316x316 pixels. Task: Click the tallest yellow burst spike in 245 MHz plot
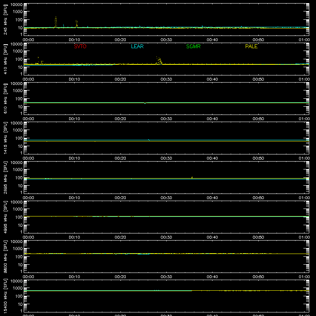pyautogui.click(x=56, y=22)
